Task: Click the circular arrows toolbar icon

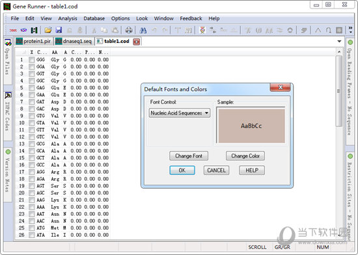Action: tap(290, 30)
